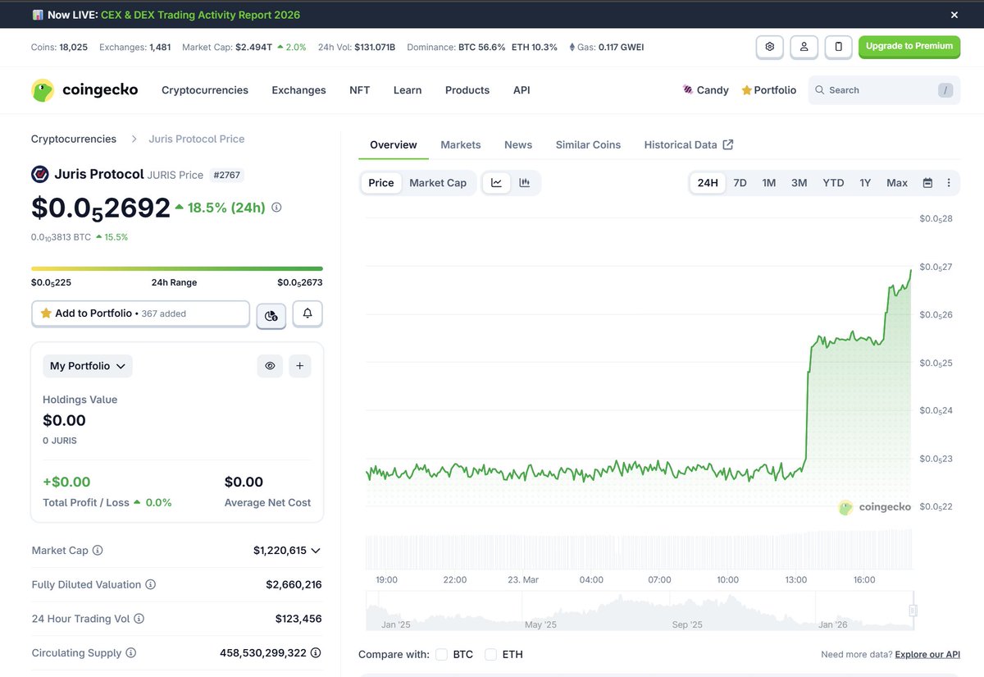Click the Gas 0.117 GWEI stat
The image size is (984, 677).
point(606,47)
